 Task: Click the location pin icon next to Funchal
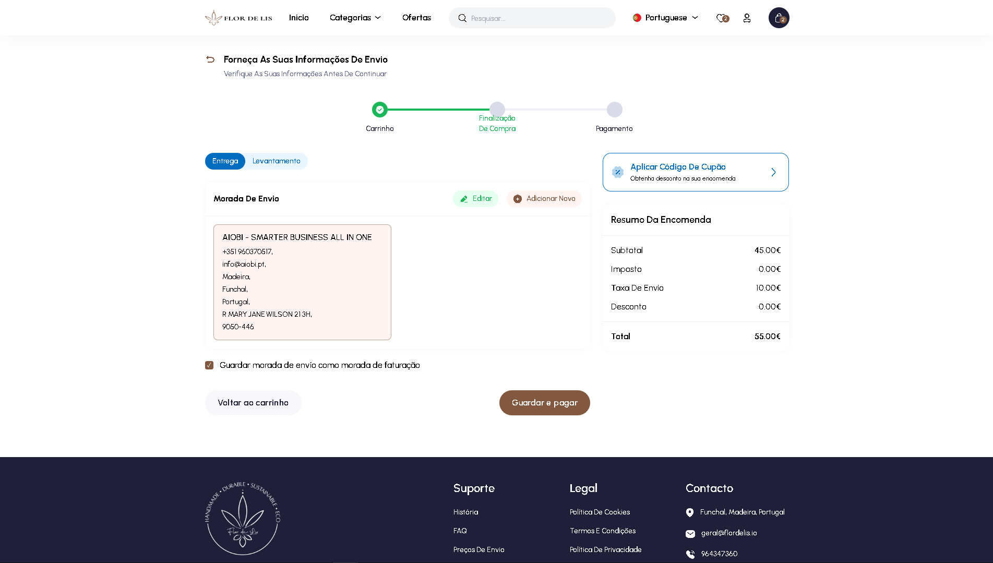click(x=690, y=512)
